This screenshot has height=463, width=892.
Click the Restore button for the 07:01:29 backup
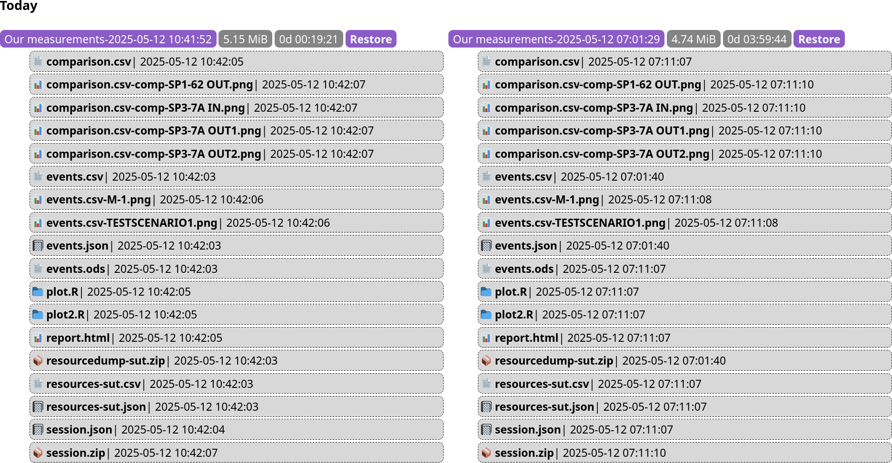(819, 39)
